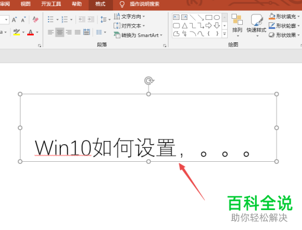This screenshot has width=302, height=230.
Task: Switch to the 格式 tab
Action: (x=100, y=4)
